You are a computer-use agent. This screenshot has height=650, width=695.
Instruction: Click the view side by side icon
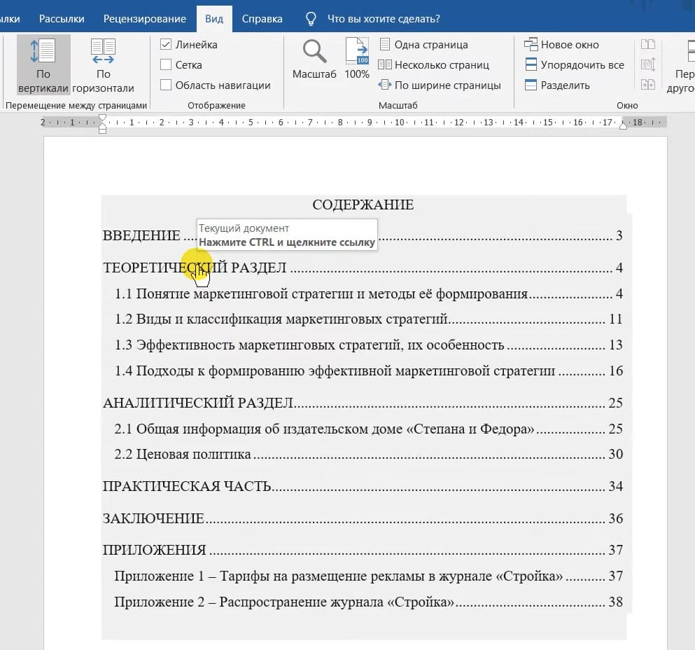point(647,44)
